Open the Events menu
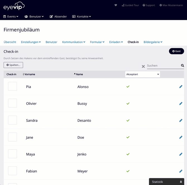Image resolution: width=187 pixels, height=185 pixels. coord(11,16)
